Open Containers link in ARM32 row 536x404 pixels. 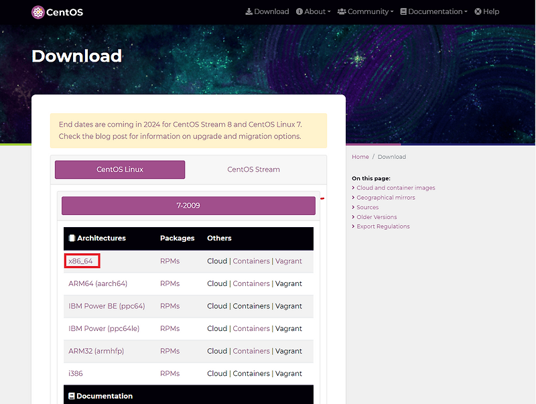click(251, 351)
